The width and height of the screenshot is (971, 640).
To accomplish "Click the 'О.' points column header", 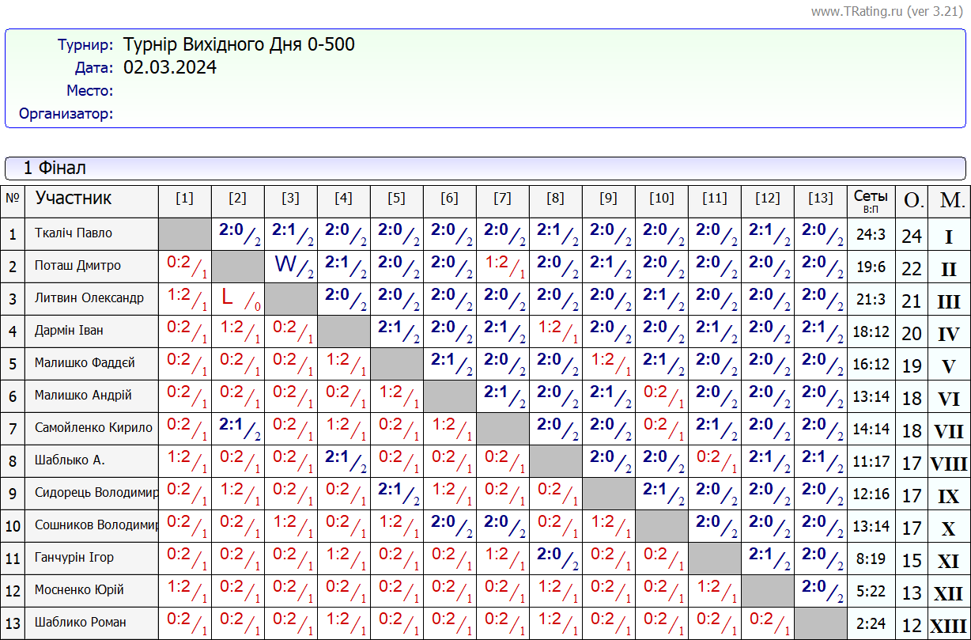I will pos(912,200).
